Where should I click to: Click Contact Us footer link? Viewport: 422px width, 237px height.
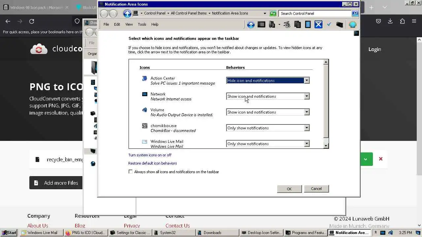(177, 226)
